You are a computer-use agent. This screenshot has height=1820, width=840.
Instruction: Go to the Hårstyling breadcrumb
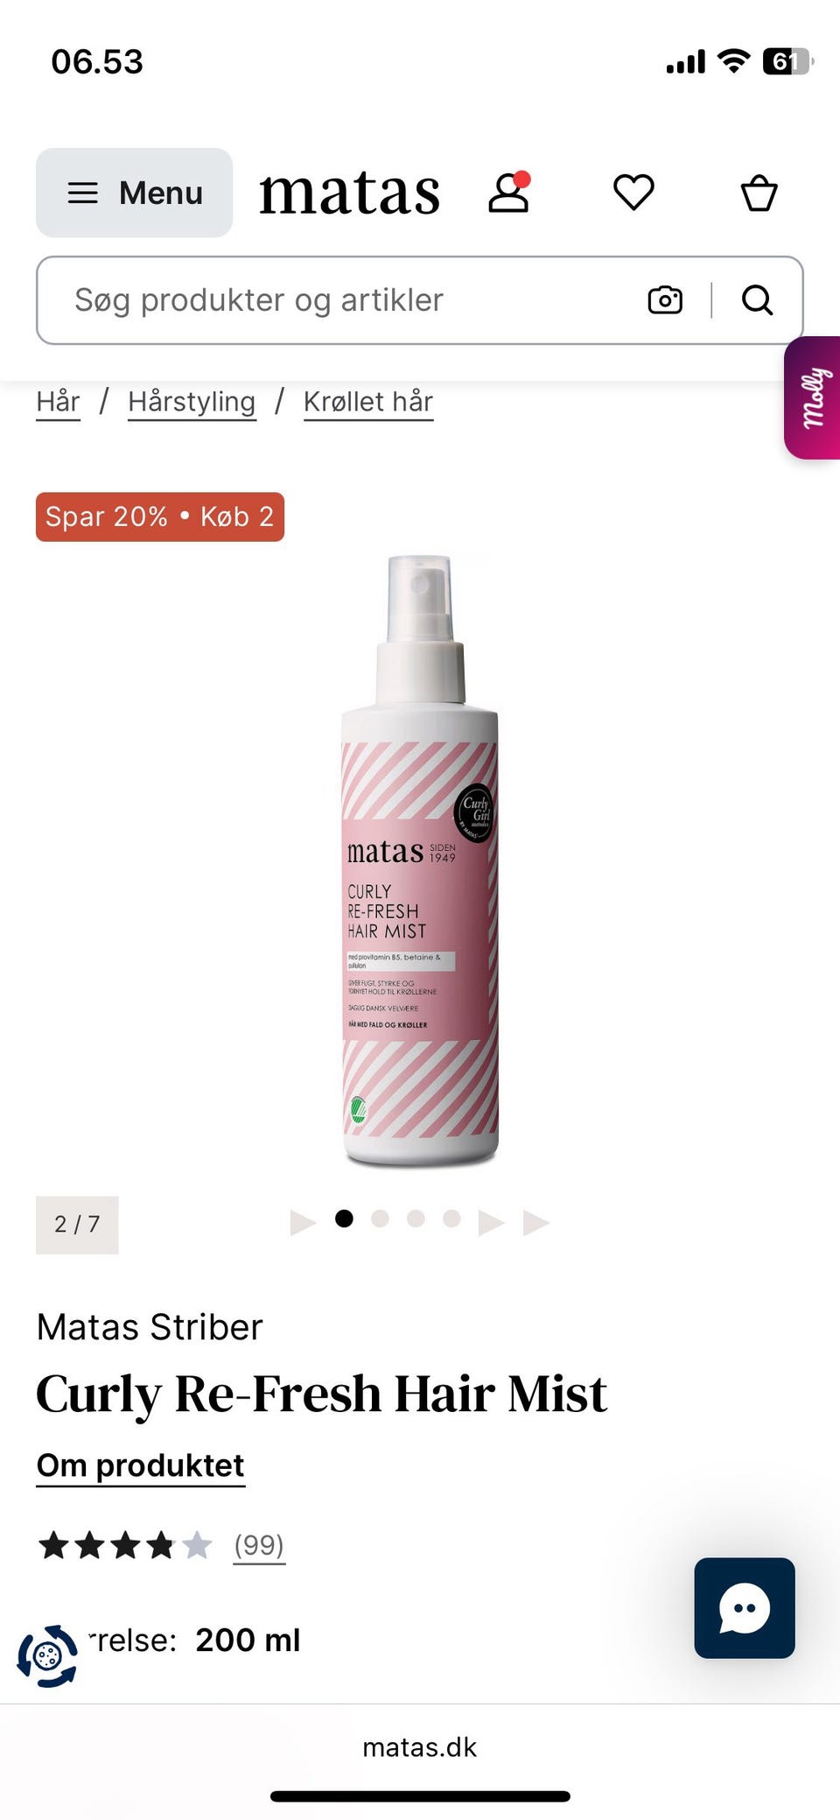point(192,402)
